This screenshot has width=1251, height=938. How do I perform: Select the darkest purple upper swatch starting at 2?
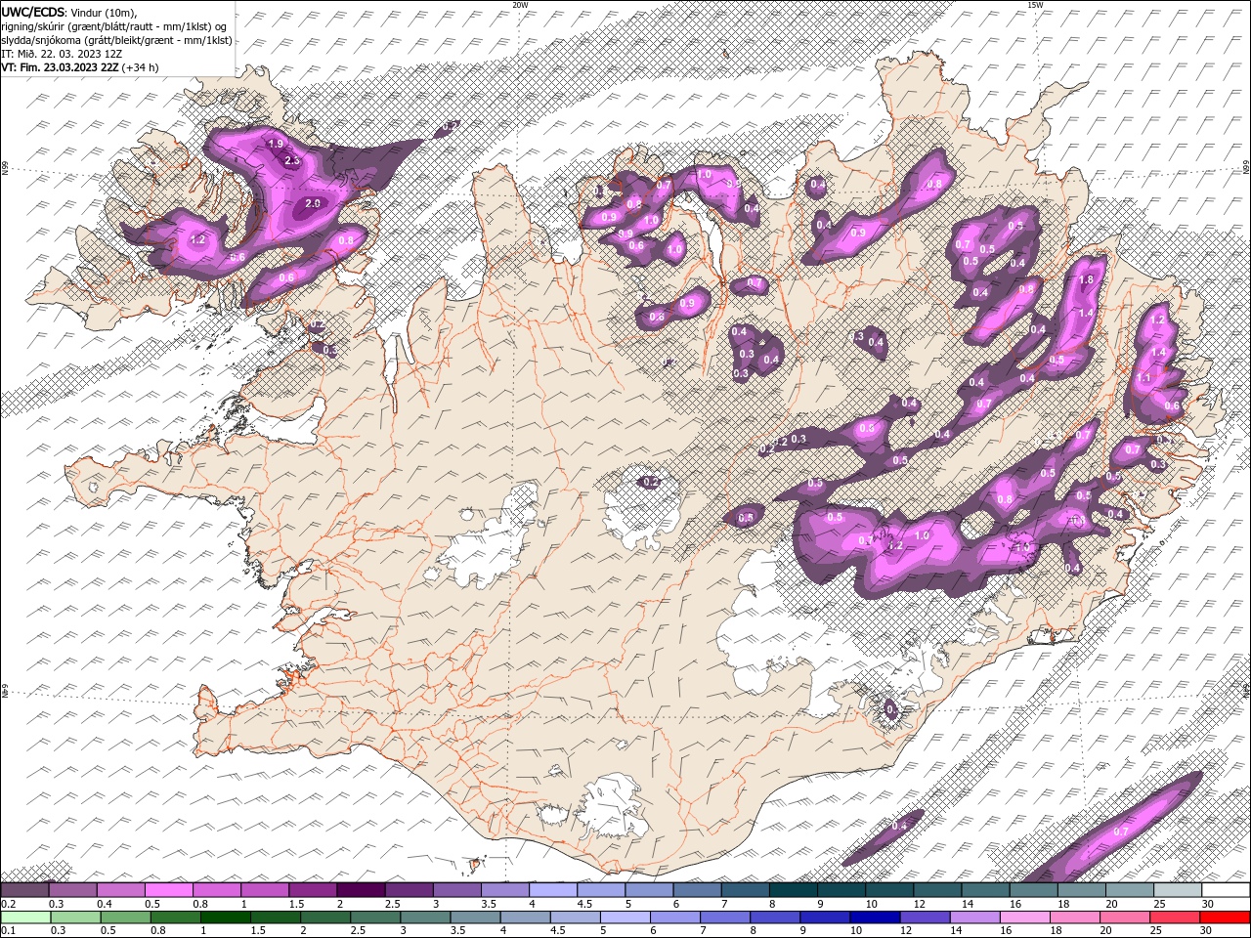pyautogui.click(x=361, y=890)
